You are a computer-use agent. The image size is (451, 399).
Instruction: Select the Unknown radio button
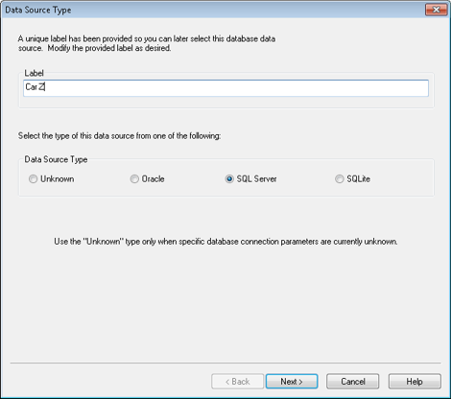coord(34,178)
